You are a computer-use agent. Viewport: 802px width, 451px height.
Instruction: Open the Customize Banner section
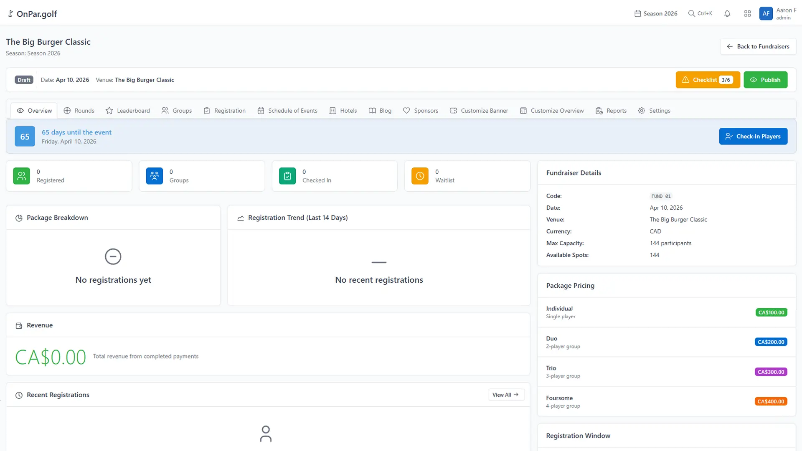tap(479, 110)
